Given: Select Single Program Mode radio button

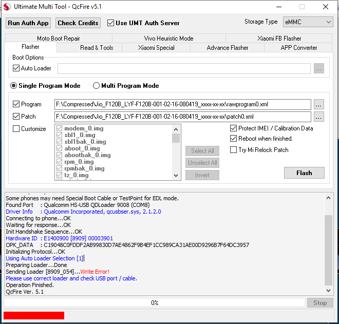Looking at the screenshot, I should [x=13, y=86].
